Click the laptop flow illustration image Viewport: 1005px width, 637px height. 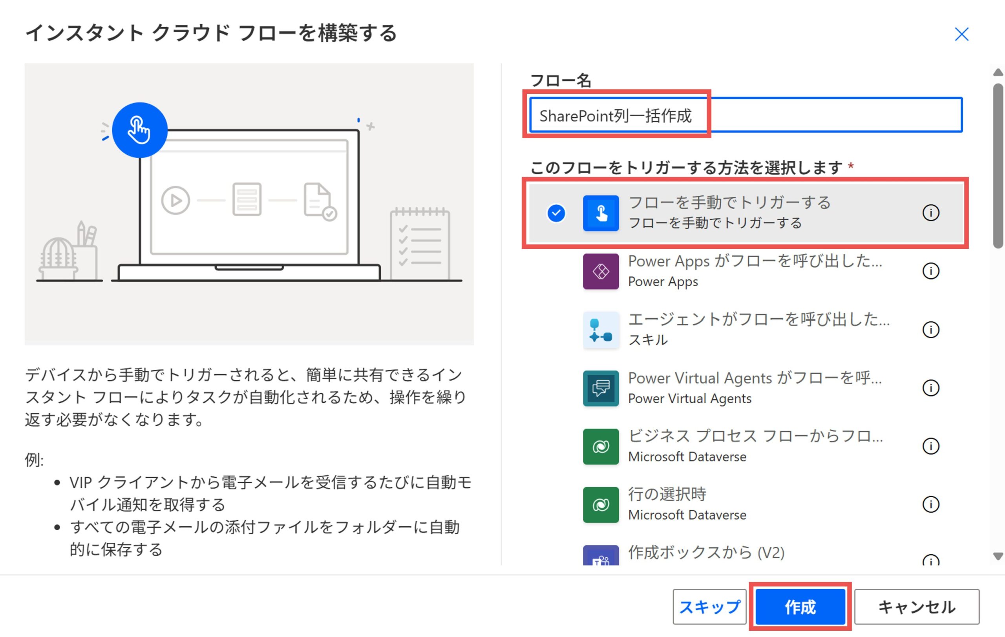point(249,204)
